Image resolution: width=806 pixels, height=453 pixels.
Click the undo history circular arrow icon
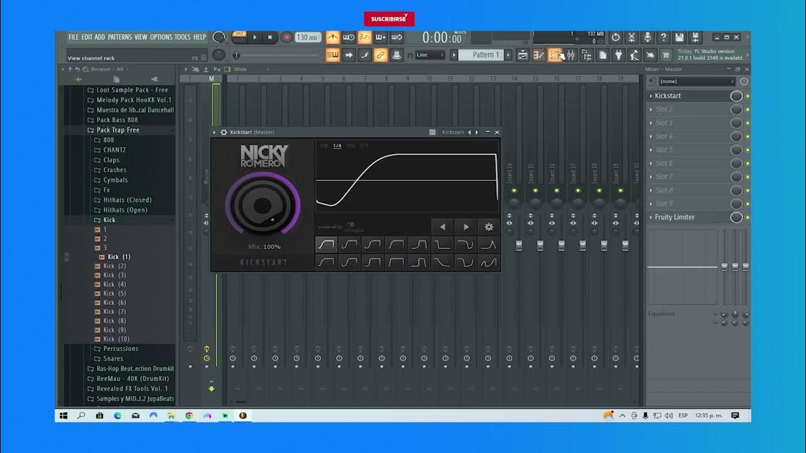pos(615,37)
